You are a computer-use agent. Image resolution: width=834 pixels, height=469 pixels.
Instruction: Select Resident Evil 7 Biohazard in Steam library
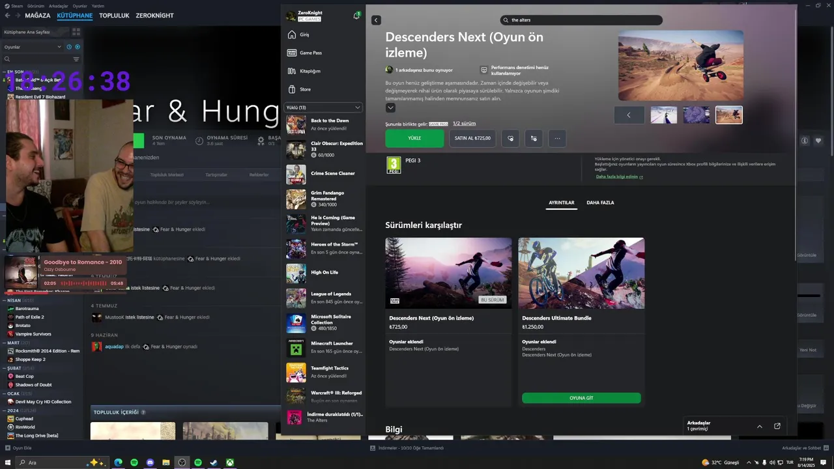(x=40, y=97)
